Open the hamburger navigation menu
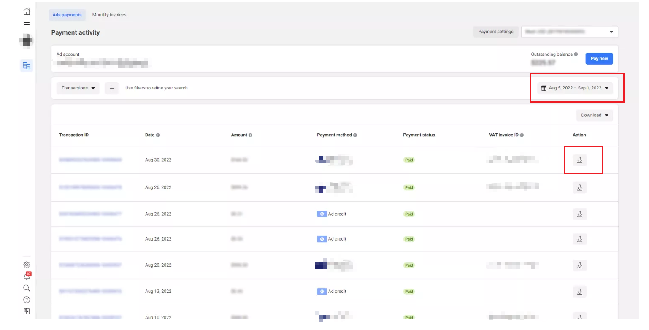 [27, 24]
